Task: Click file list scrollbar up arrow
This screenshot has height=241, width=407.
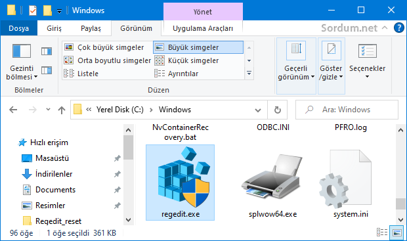Action: (401, 130)
